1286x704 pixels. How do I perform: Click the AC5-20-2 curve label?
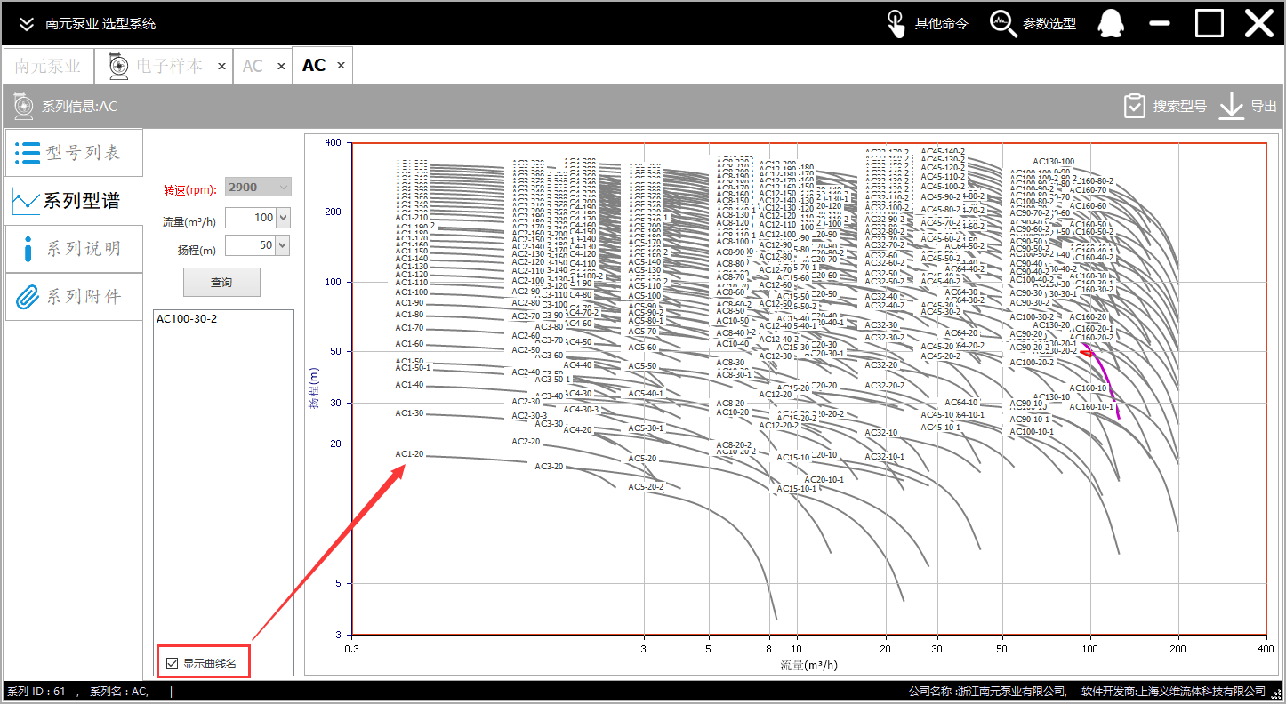tap(647, 487)
